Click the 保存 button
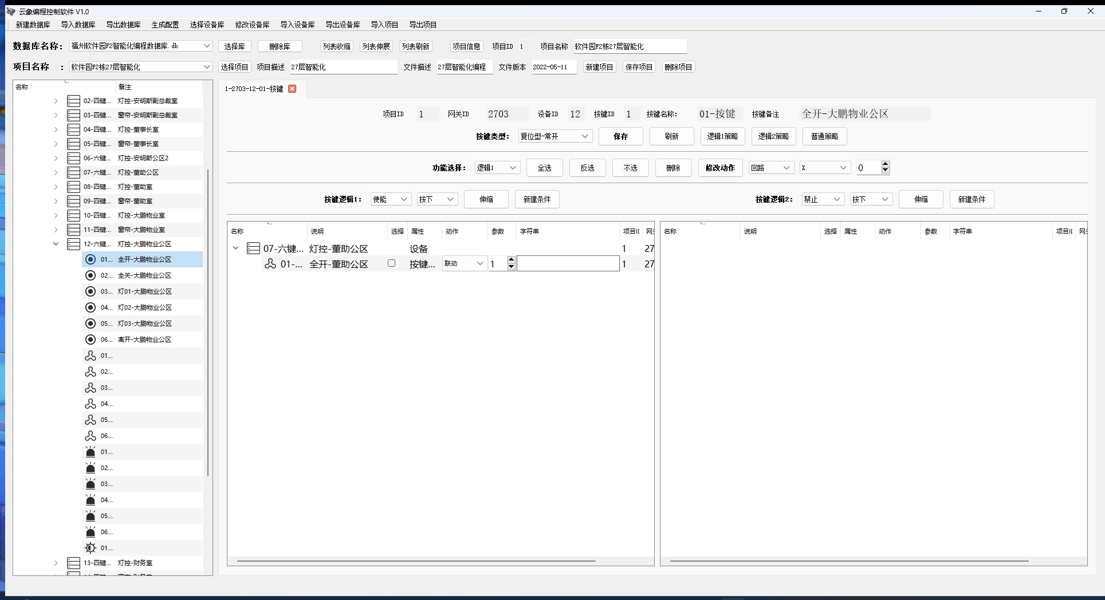Screen dimensions: 1105x600 [620, 136]
